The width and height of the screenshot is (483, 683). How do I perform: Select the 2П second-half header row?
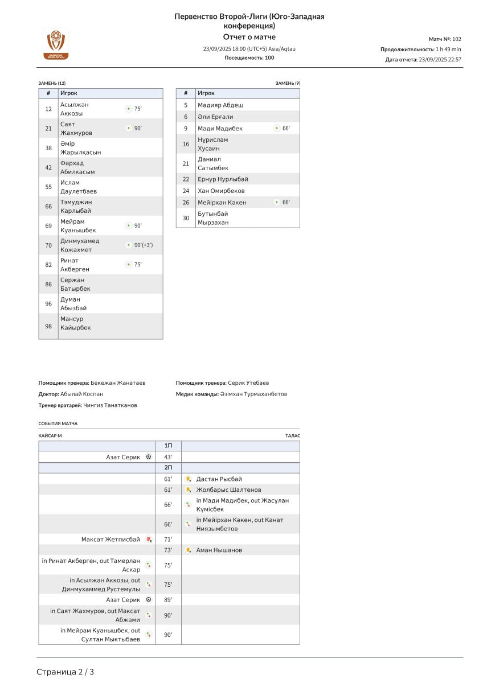pyautogui.click(x=168, y=468)
